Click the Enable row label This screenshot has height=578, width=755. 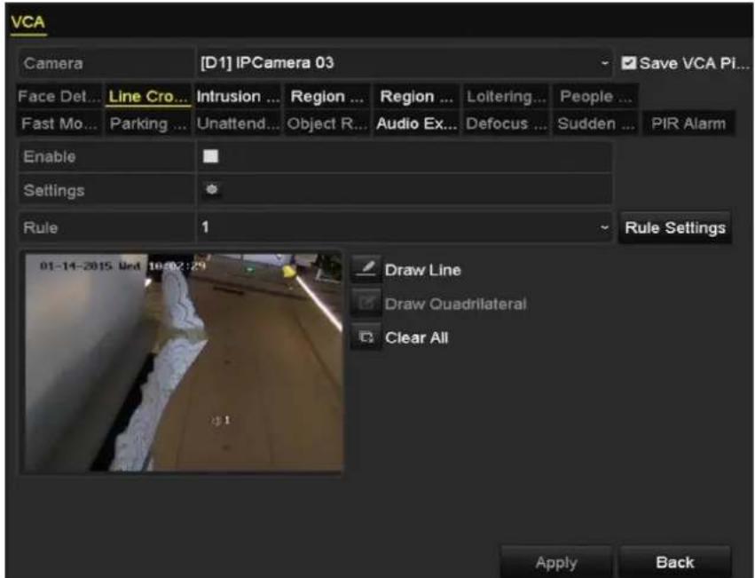tap(49, 156)
